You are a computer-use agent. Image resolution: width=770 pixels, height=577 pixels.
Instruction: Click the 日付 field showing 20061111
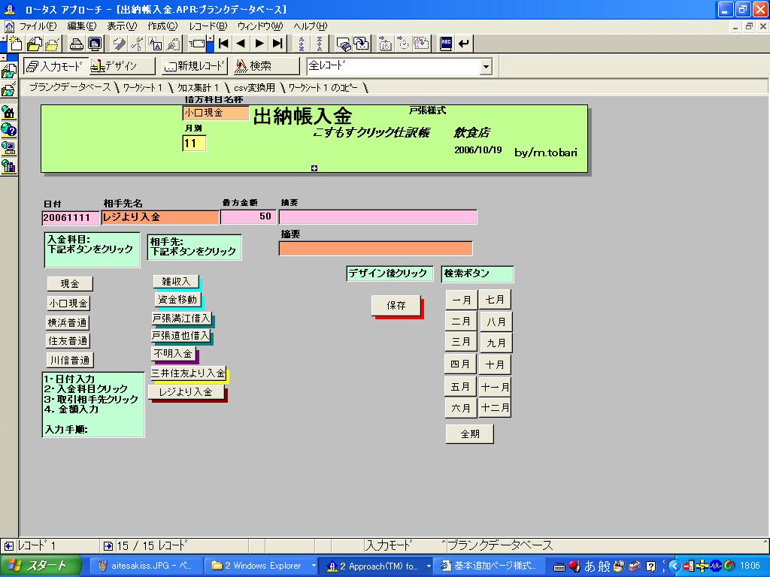[x=70, y=218]
